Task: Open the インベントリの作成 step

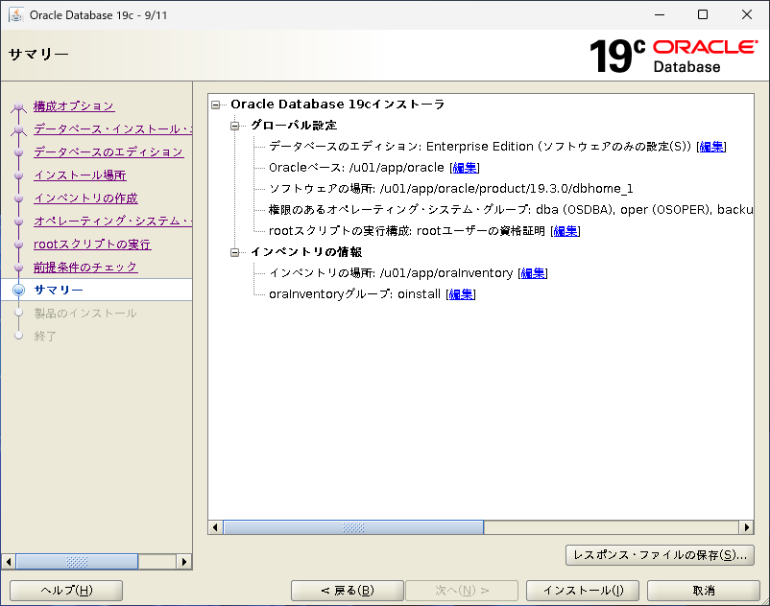Action: point(85,198)
